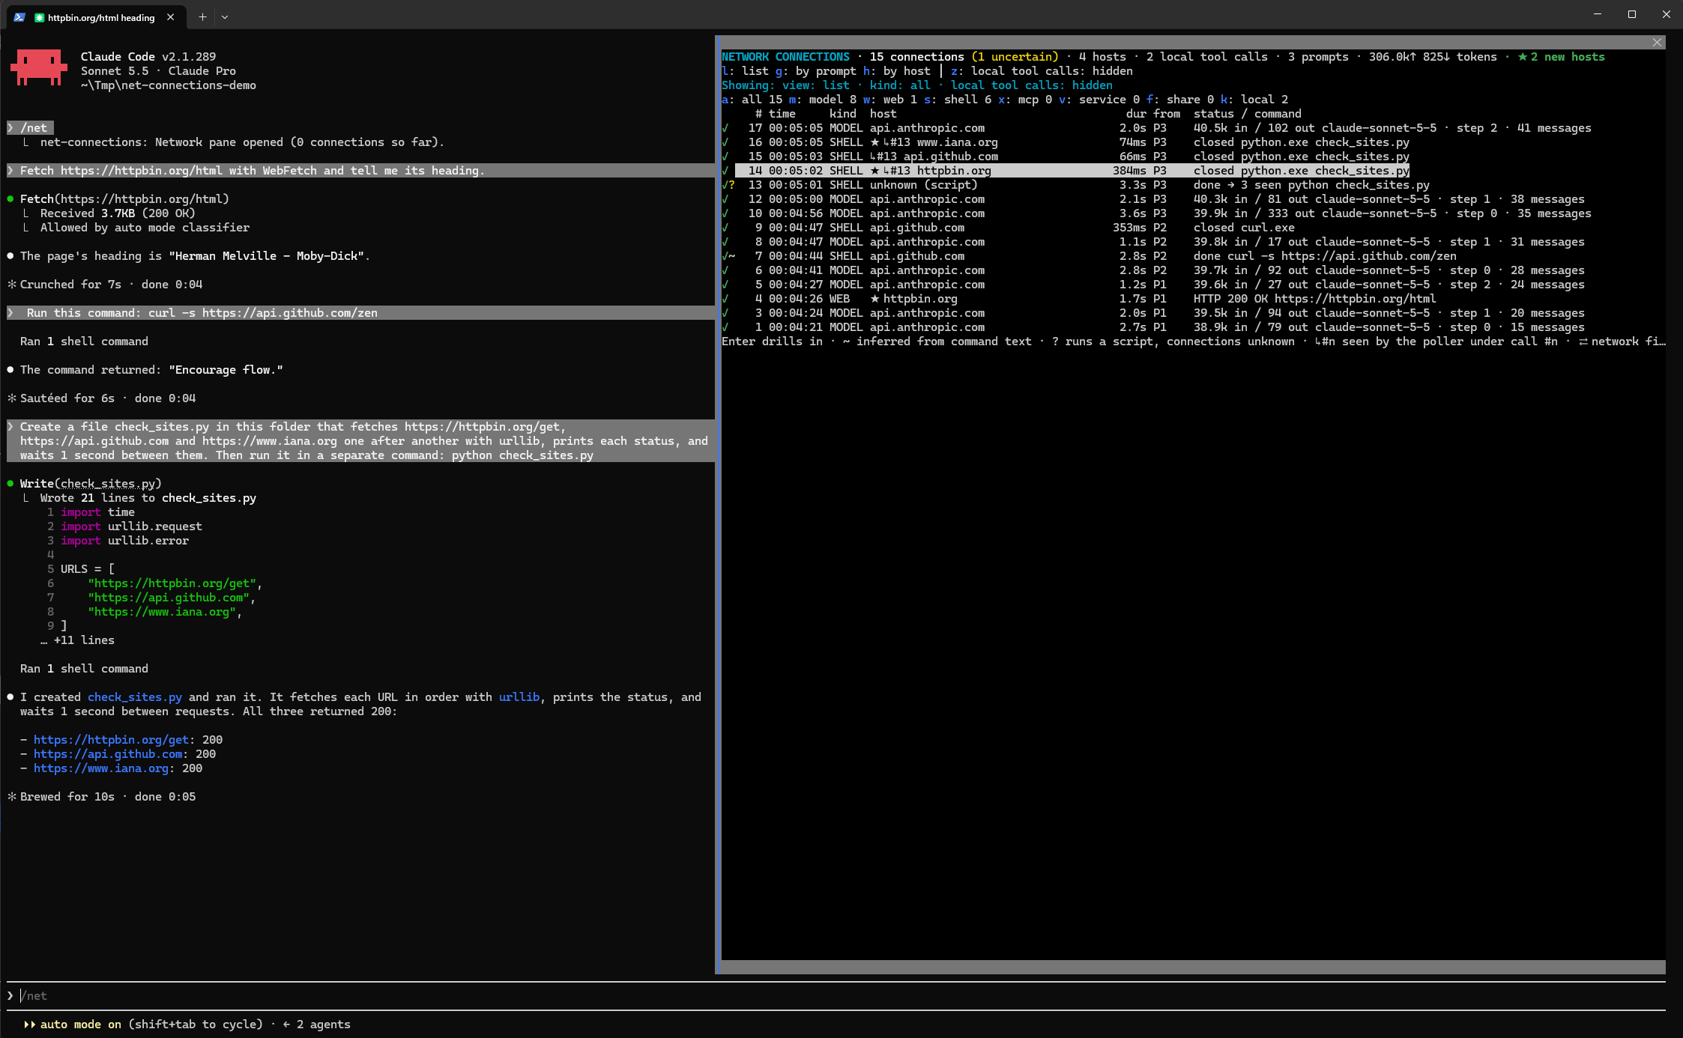Open a new terminal tab with plus icon
Screen dimensions: 1683x1038
pyautogui.click(x=202, y=16)
